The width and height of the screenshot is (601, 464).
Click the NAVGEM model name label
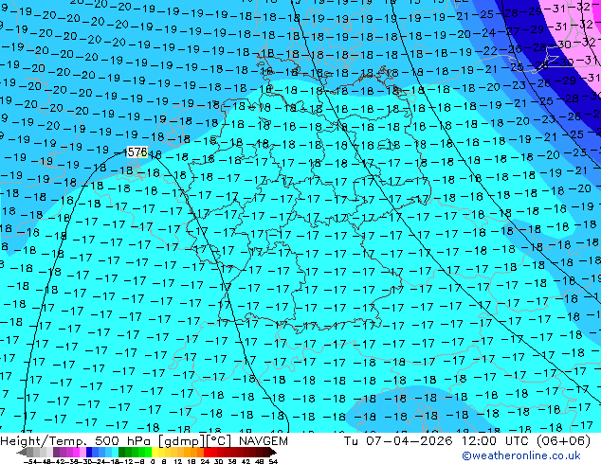point(263,441)
